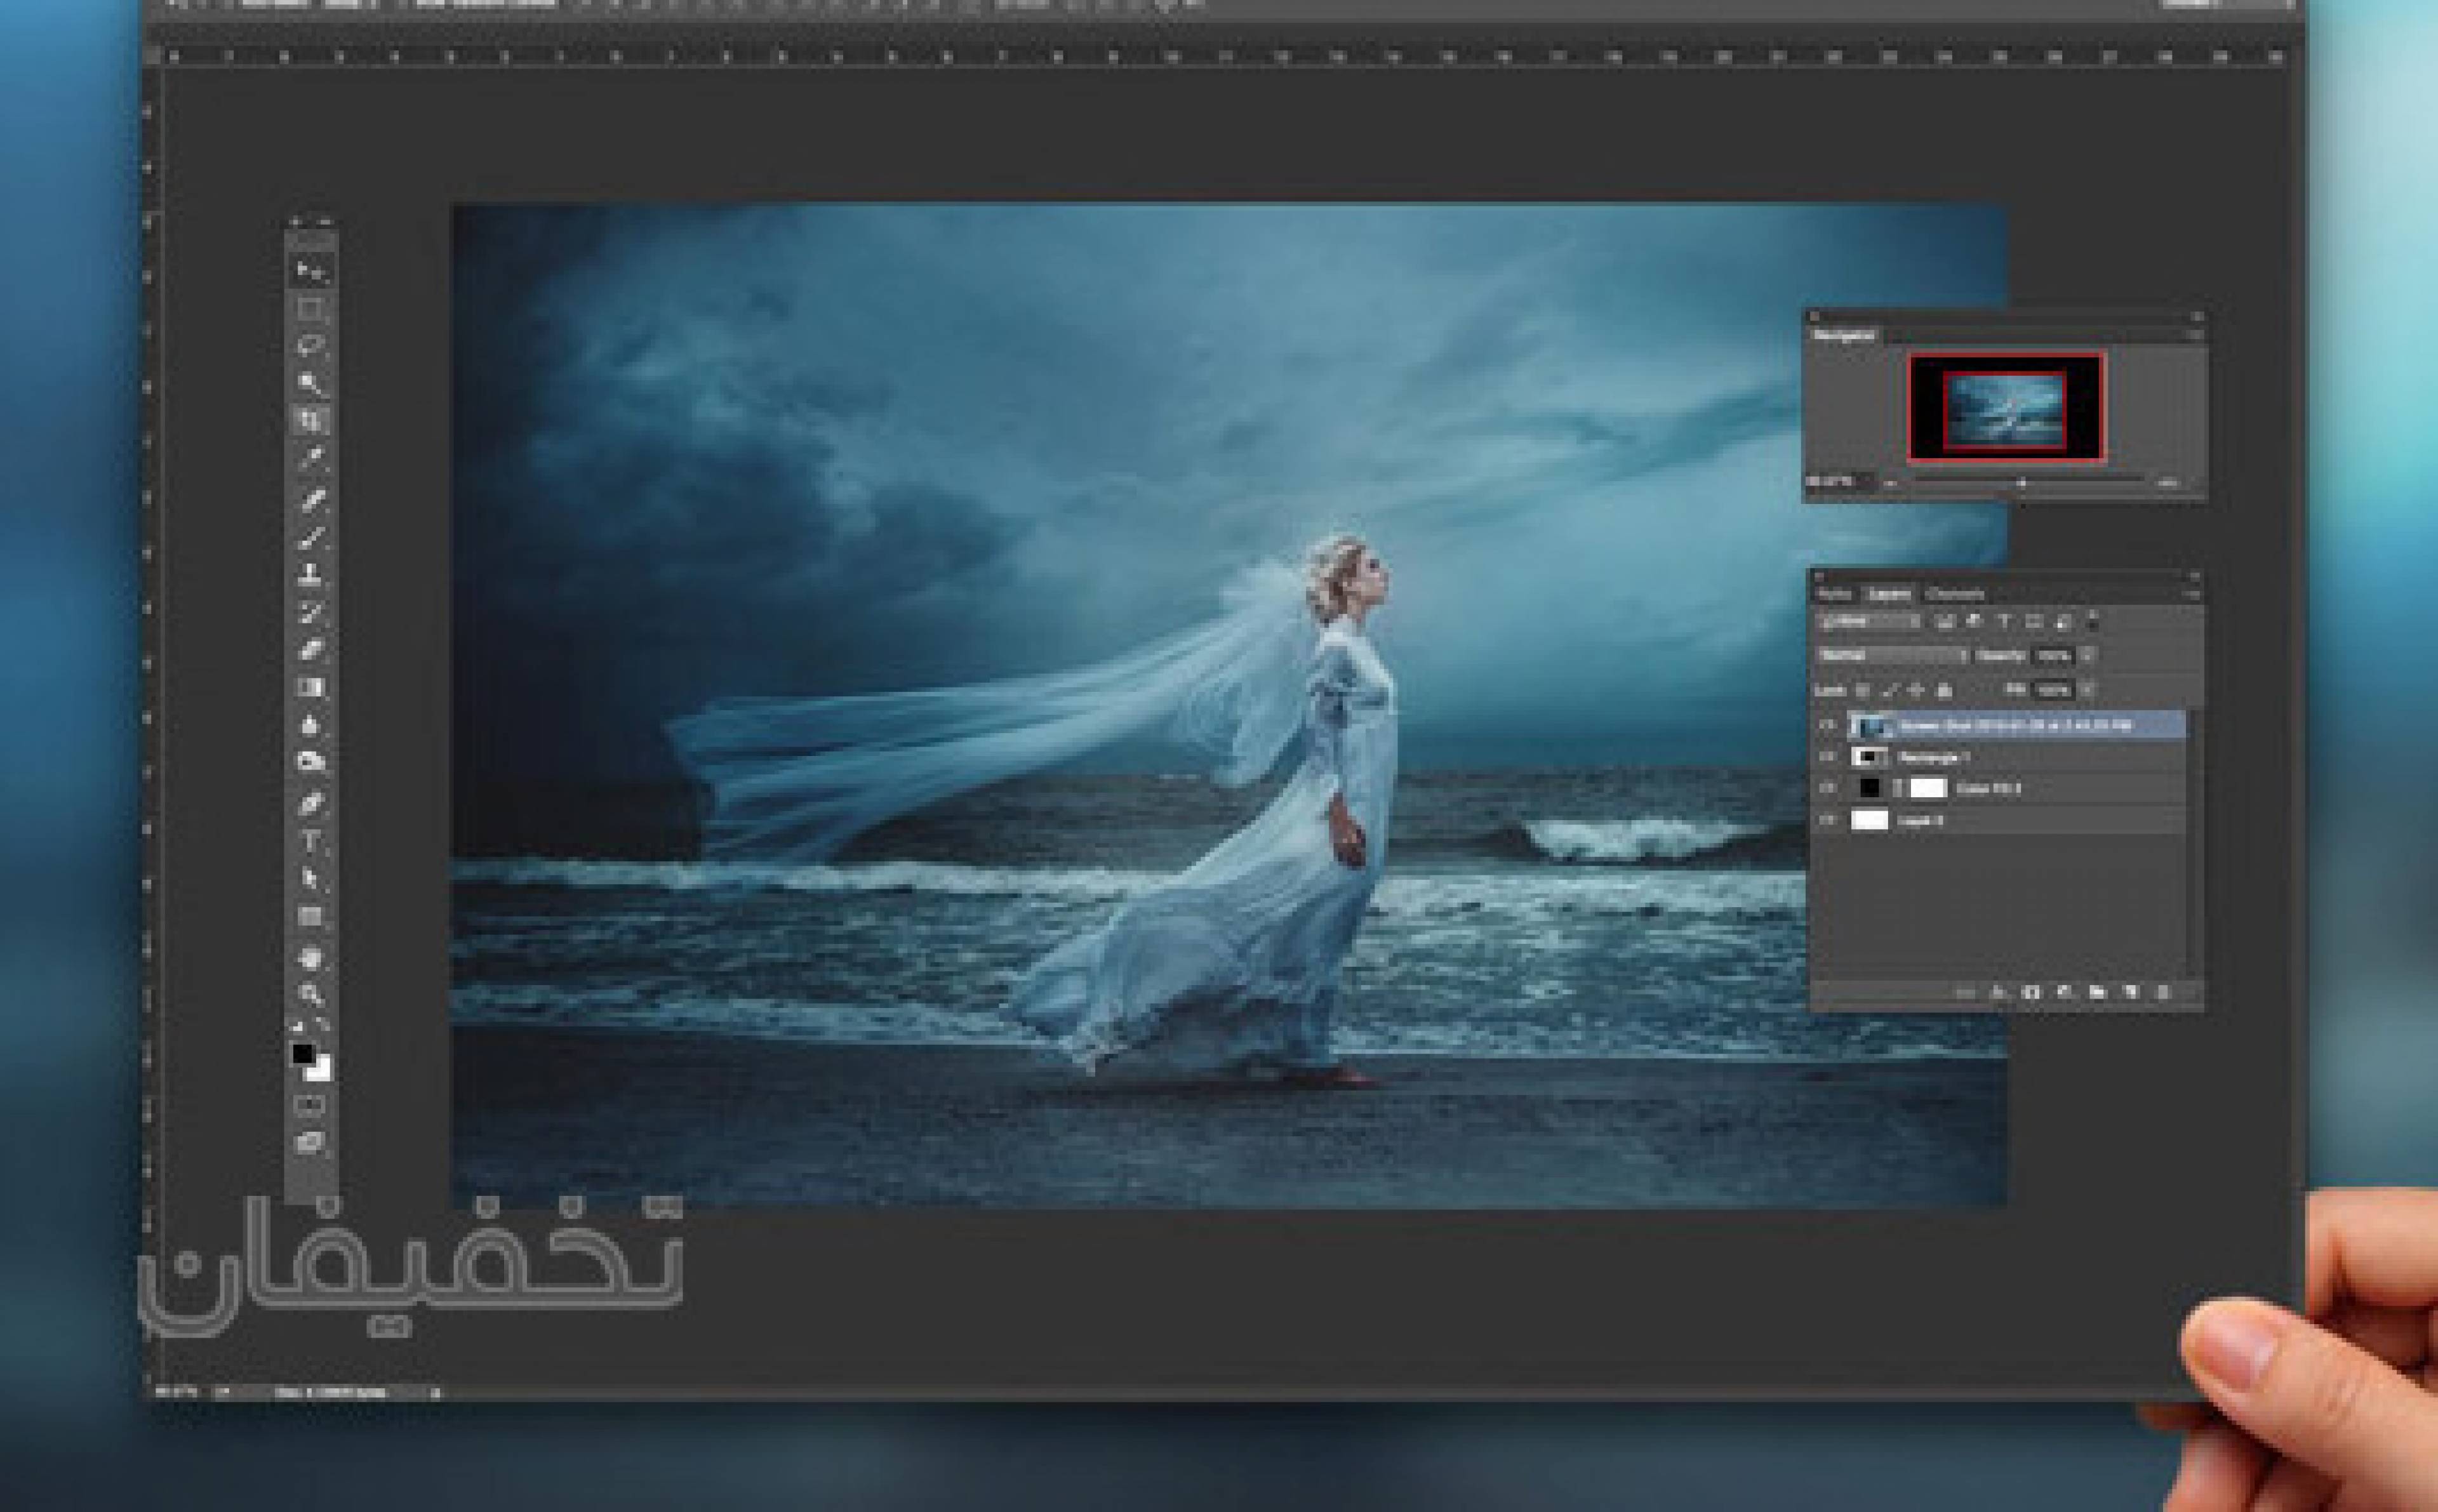2438x1512 pixels.
Task: Open the Navigator panel options menu
Action: tap(2197, 336)
